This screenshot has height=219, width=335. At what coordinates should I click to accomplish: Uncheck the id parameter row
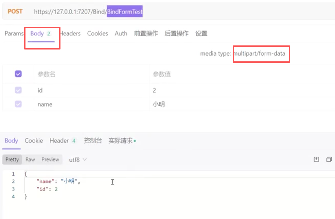(18, 90)
